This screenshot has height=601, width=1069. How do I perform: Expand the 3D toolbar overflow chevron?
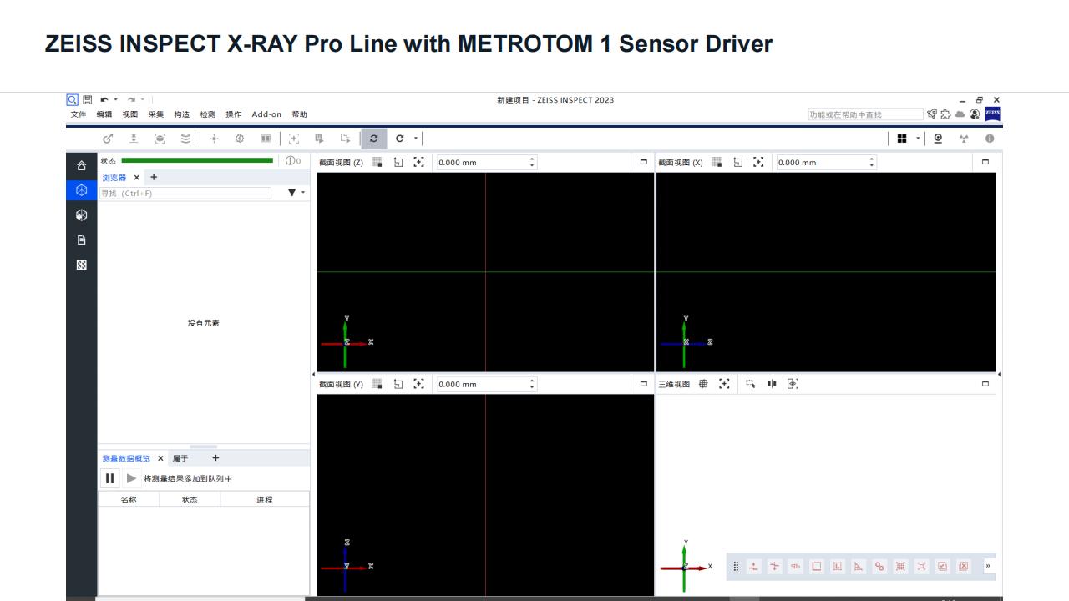988,566
